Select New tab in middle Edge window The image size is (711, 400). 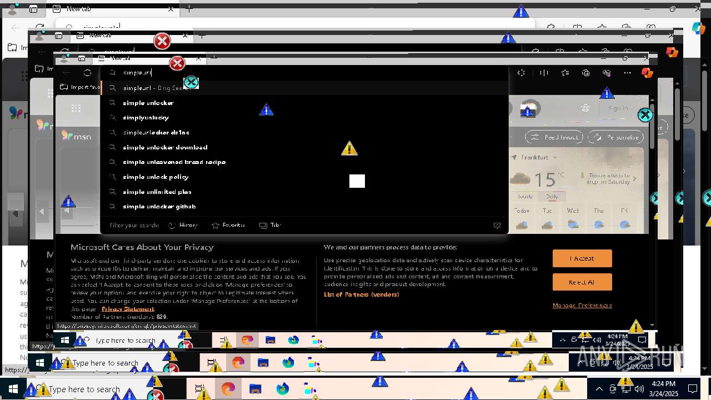tap(132, 35)
